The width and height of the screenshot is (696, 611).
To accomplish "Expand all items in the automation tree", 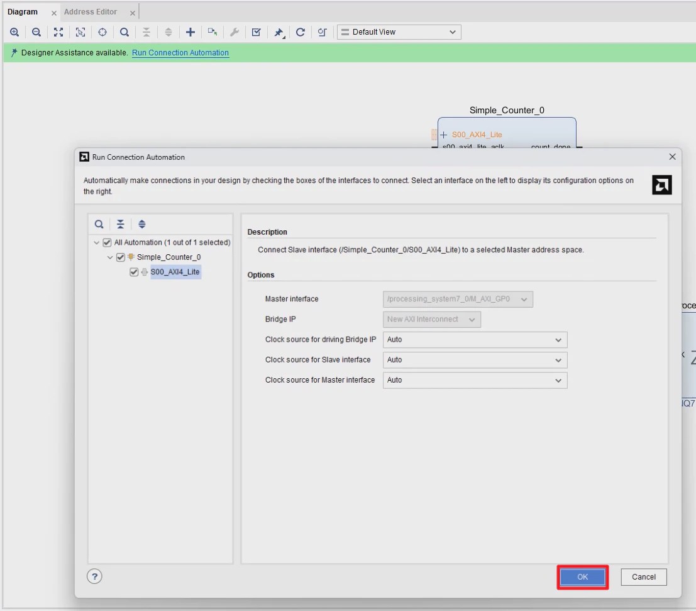I will pyautogui.click(x=142, y=224).
